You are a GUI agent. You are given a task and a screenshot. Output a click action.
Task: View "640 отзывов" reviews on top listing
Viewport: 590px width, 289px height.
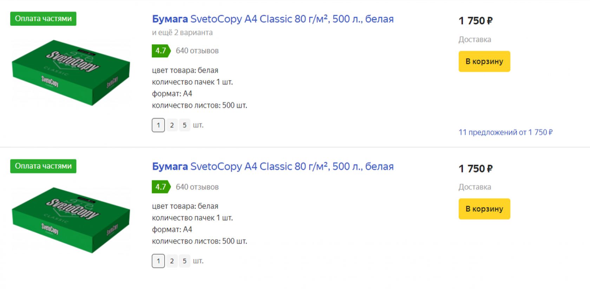(197, 51)
